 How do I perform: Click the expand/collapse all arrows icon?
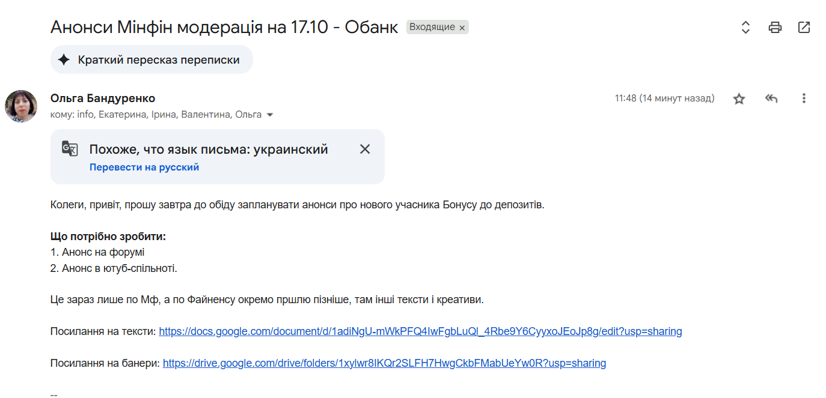coord(745,27)
